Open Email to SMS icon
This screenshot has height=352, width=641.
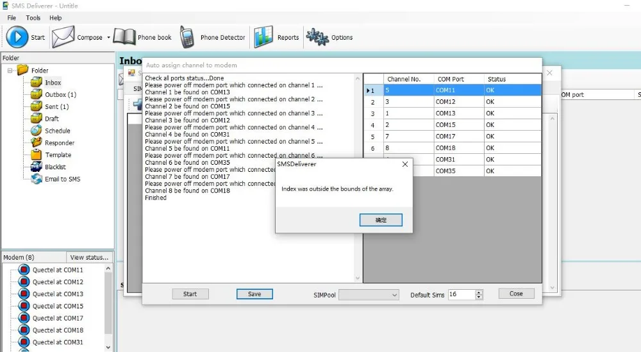pos(37,179)
